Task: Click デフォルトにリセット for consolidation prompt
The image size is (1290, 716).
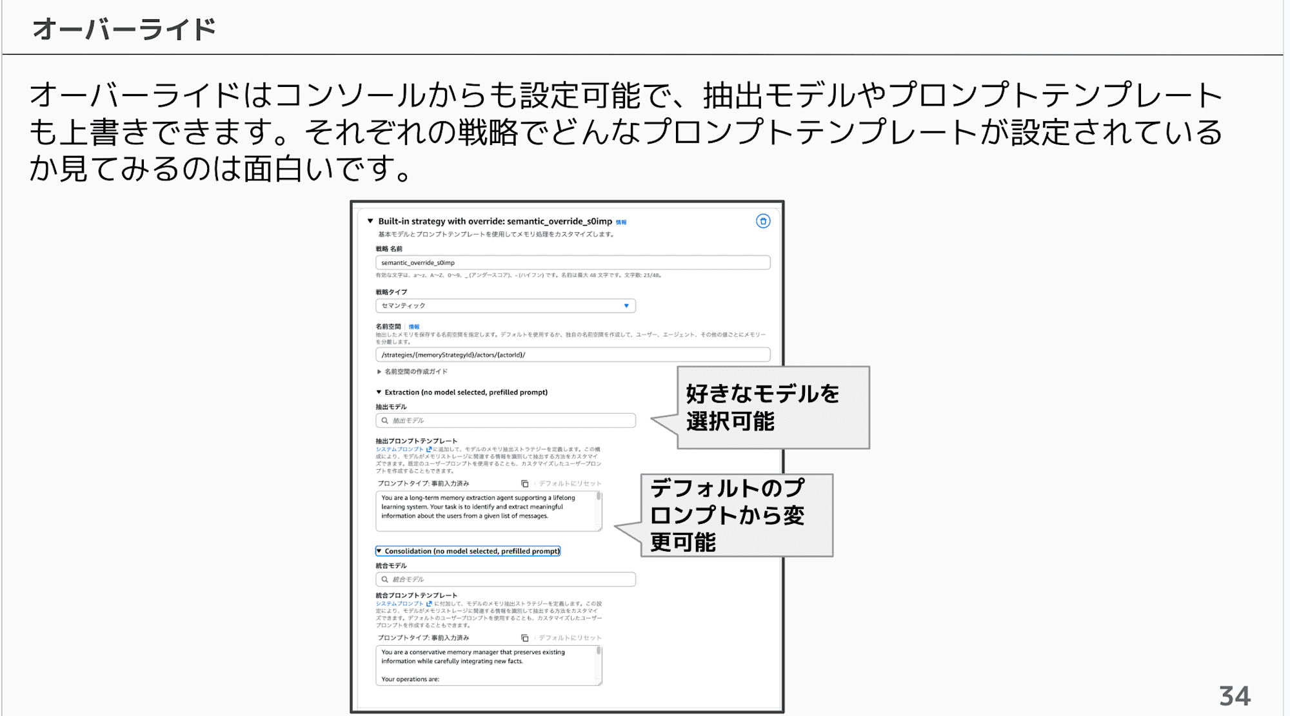Action: [570, 638]
